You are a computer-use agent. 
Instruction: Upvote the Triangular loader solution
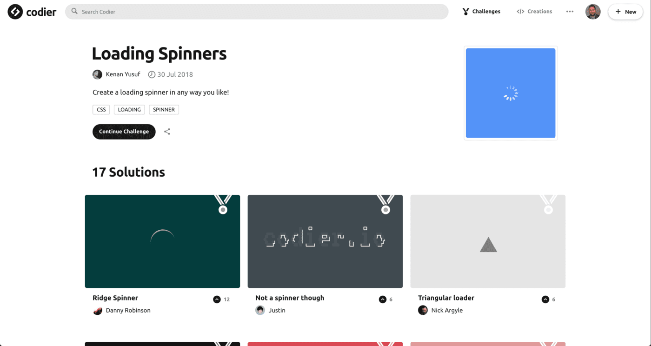pyautogui.click(x=545, y=299)
